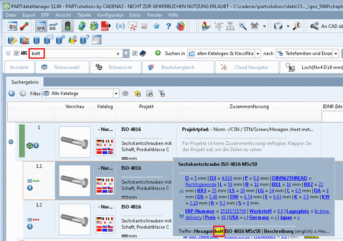Switch to the Teileansicht tab
The image size is (343, 241).
(x=116, y=67)
